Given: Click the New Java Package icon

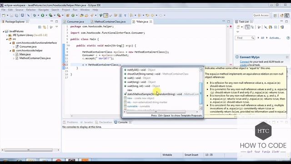Looking at the screenshot, I should (x=68, y=15).
